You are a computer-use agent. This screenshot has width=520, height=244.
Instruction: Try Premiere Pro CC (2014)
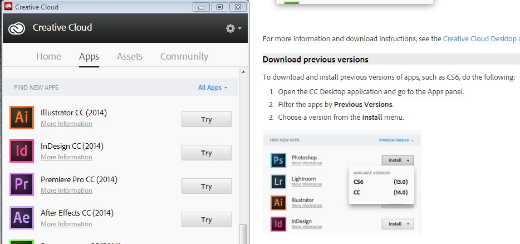point(207,186)
